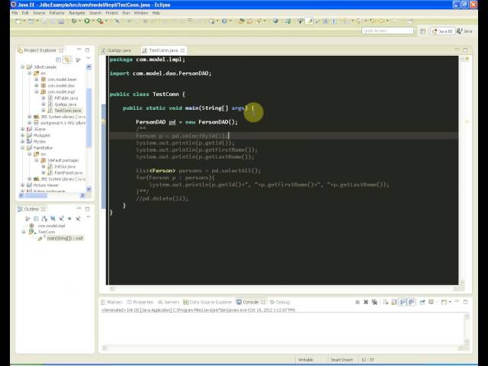Select GuiApp.java in Project Explorer
The height and width of the screenshot is (366, 488).
(x=65, y=104)
